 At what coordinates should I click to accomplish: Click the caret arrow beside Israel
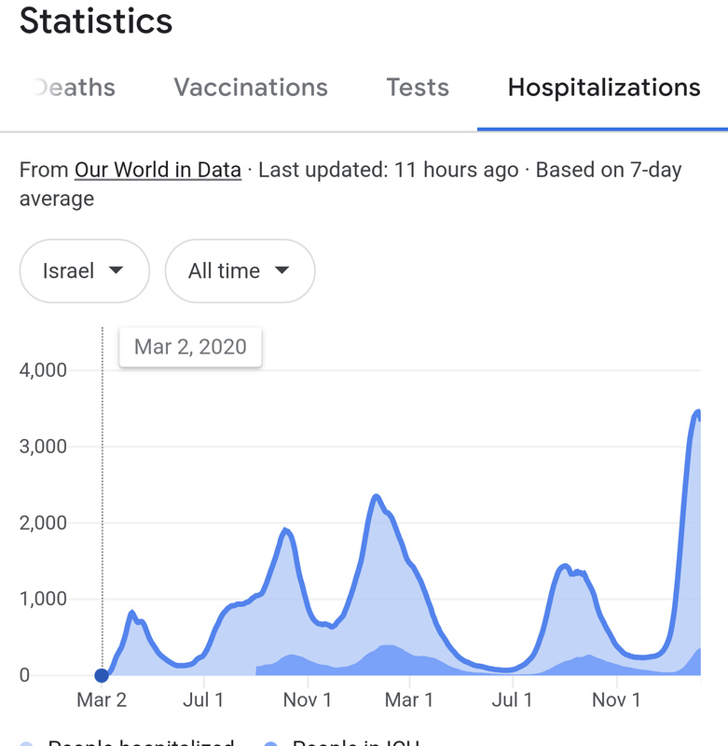tap(117, 270)
